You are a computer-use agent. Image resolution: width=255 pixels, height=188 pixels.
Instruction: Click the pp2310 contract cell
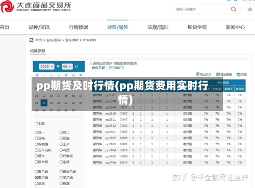pos(111,114)
